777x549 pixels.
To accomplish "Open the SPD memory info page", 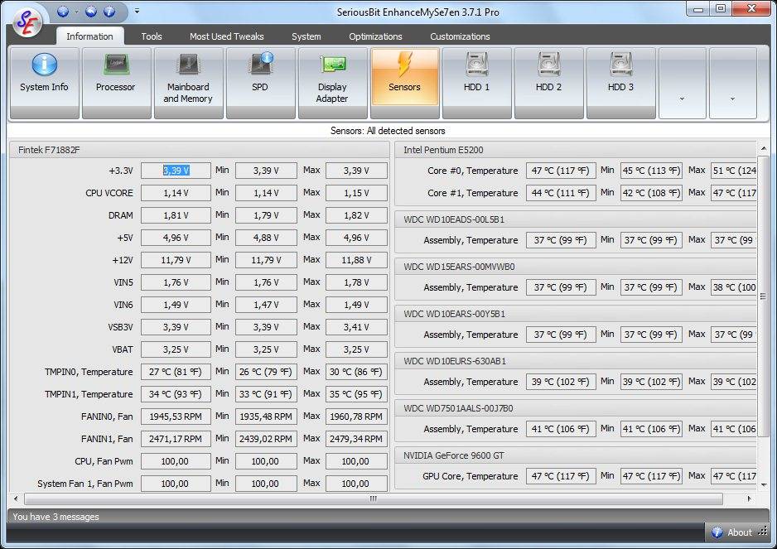I will tap(260, 83).
